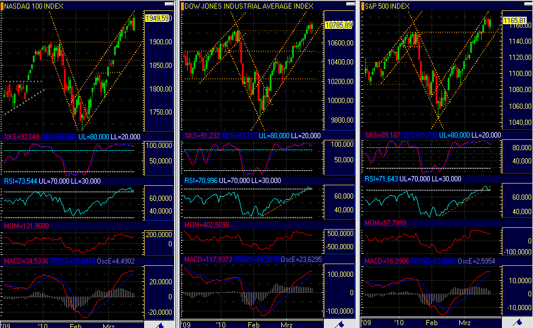Click the orange icon beside S&P 500 INDEX title
Screen dimensions: 533x328
(362, 6)
